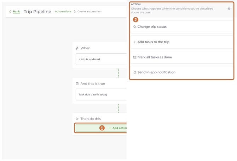Screen dimensions: 237x161
Task: Click the tag icon beside Change trip status
Action: 135,27
